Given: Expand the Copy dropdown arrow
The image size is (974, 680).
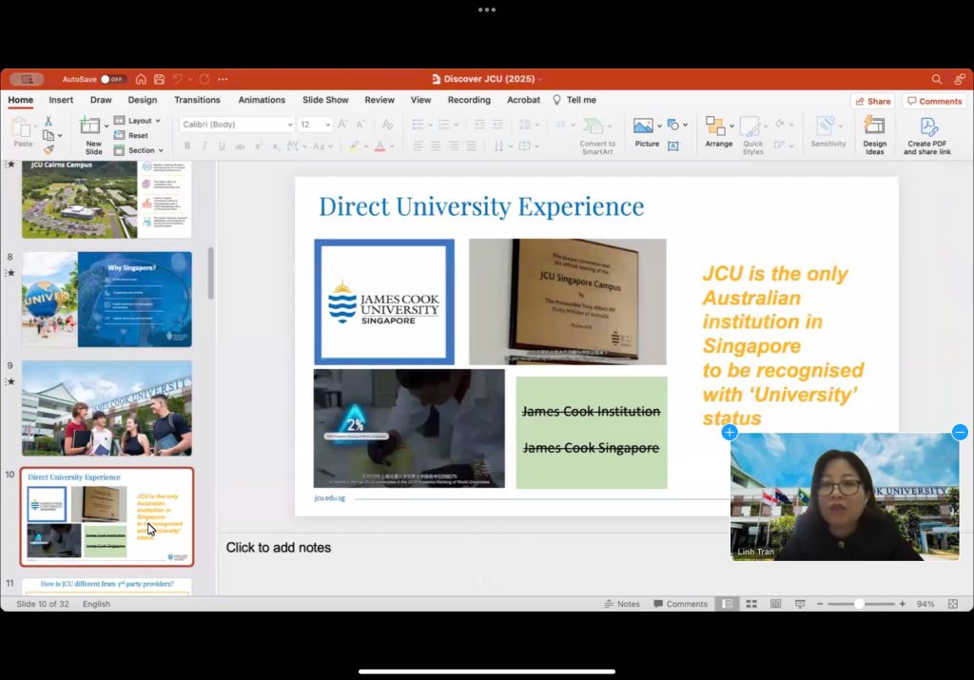Looking at the screenshot, I should click(60, 135).
